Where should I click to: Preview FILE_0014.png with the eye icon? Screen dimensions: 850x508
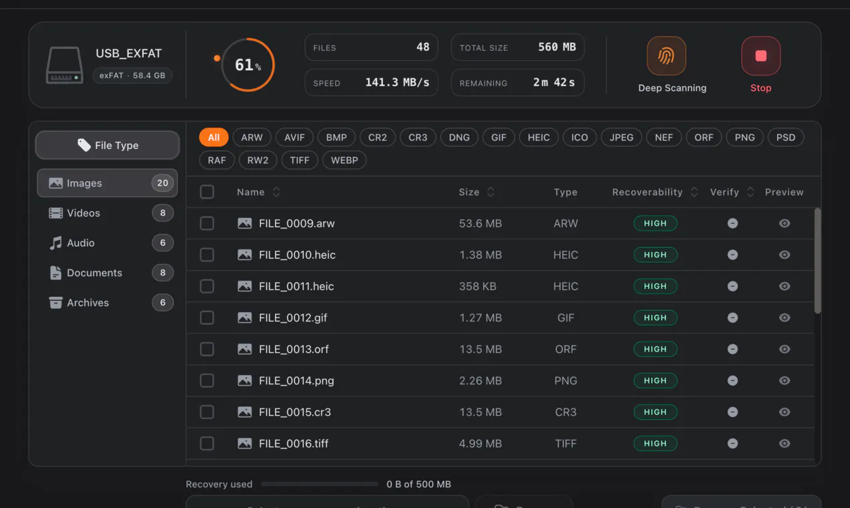(784, 380)
